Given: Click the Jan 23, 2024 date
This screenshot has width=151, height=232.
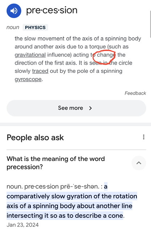Looking at the screenshot, I should tap(22, 225).
